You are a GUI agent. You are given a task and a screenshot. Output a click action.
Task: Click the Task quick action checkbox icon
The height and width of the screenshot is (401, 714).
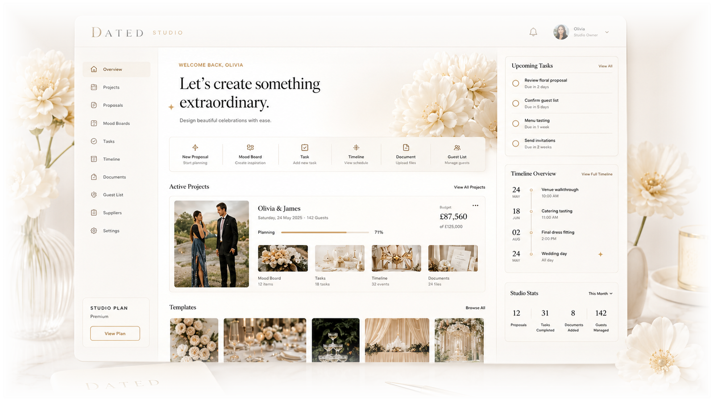pyautogui.click(x=305, y=147)
